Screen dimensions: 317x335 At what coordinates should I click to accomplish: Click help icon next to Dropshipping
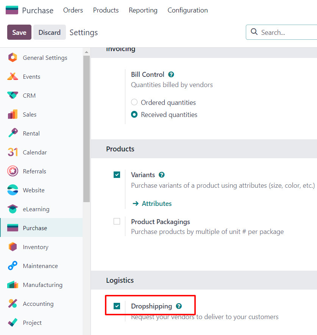tap(179, 306)
